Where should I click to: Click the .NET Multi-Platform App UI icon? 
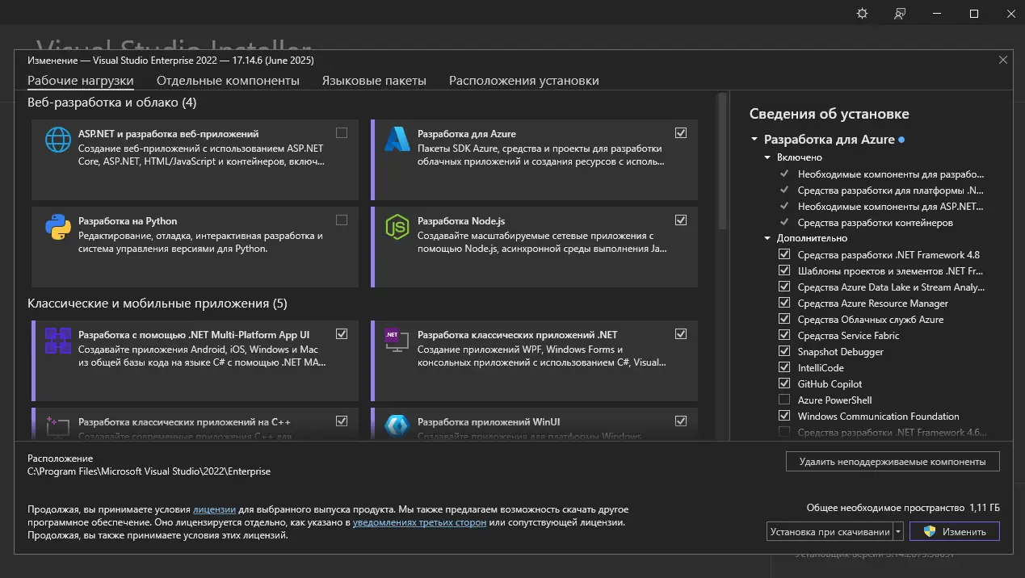pos(58,341)
